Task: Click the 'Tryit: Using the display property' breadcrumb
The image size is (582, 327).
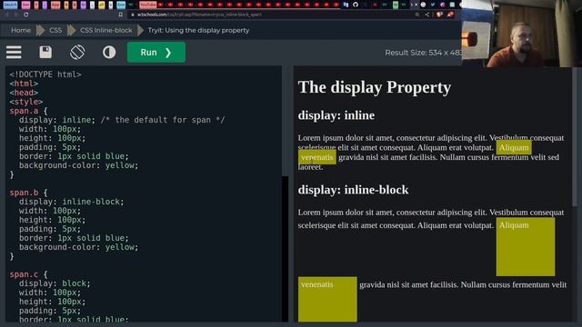Action: click(198, 30)
